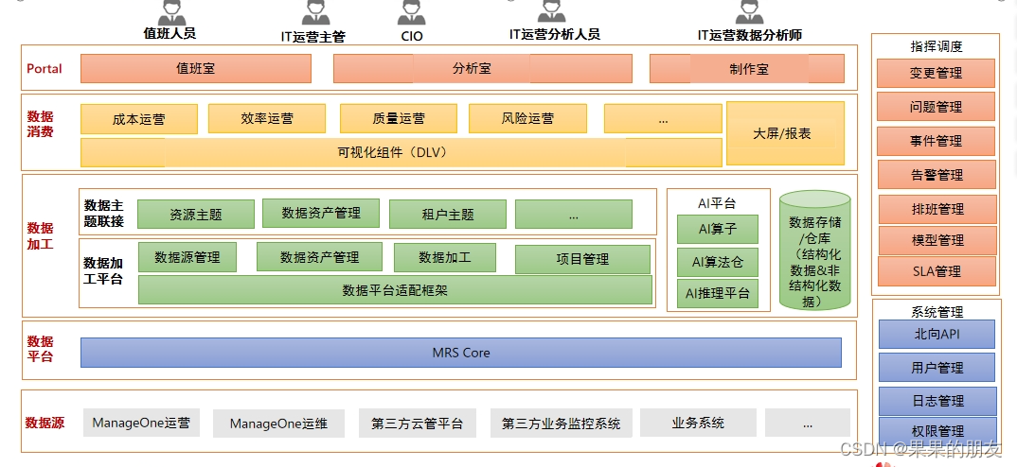This screenshot has height=467, width=1017.
Task: Click the 权限管理 box
Action: 937,430
